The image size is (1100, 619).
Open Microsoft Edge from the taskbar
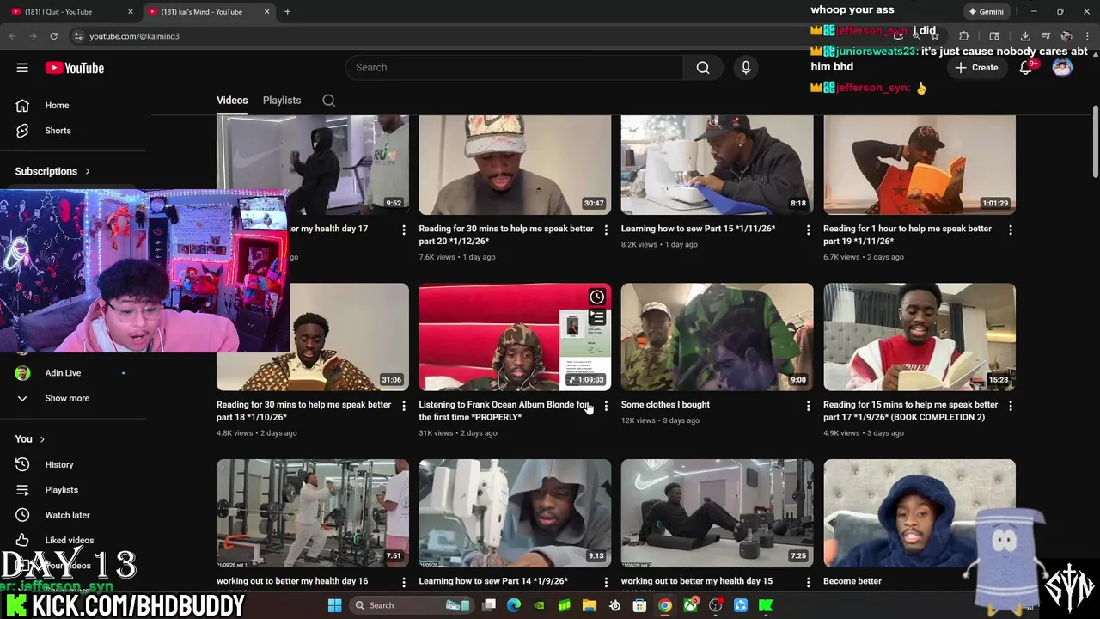point(514,605)
